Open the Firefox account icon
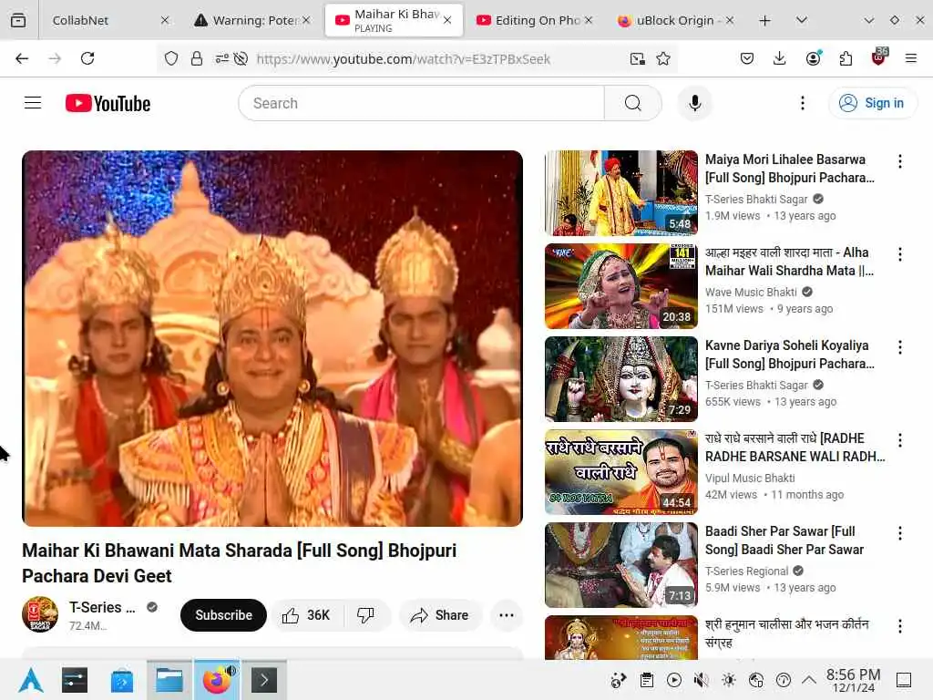This screenshot has width=933, height=700. click(x=813, y=58)
